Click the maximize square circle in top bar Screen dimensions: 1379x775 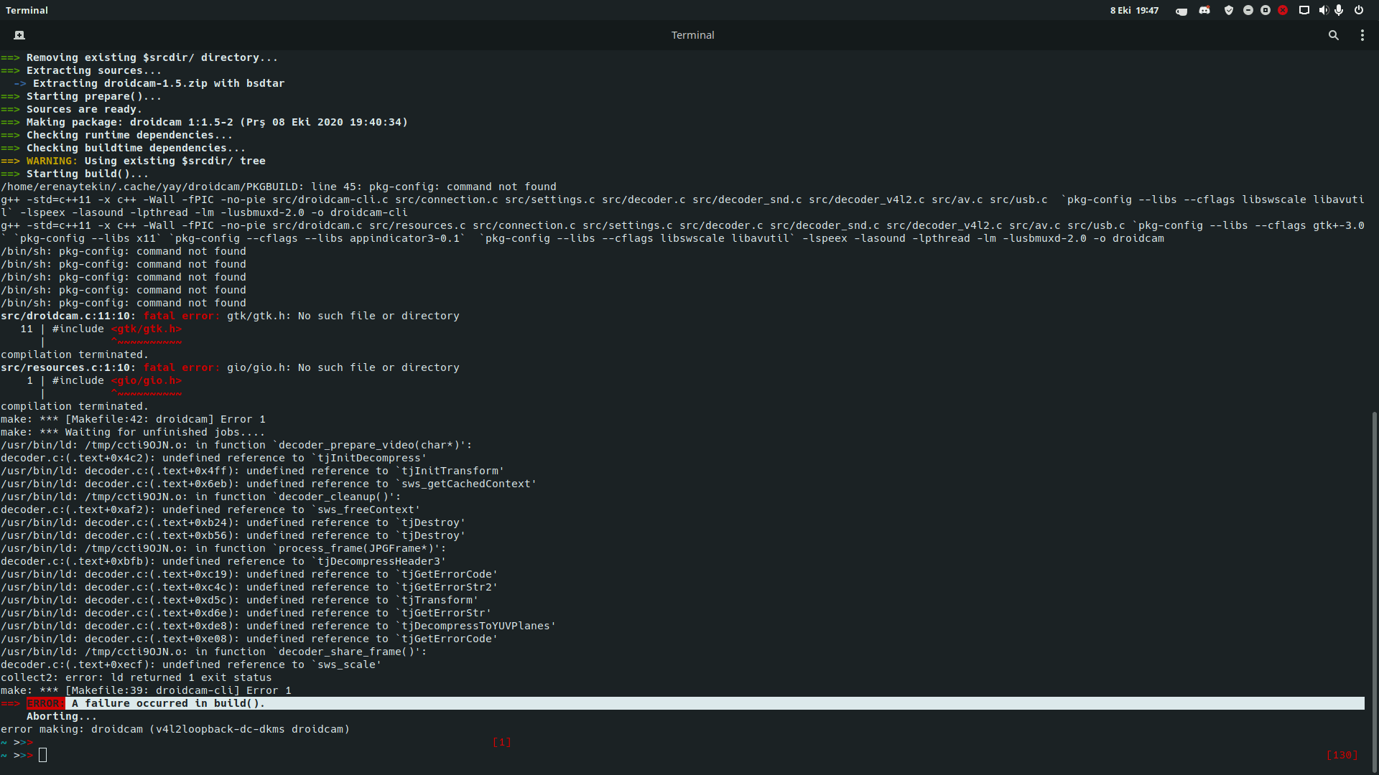tap(1266, 11)
